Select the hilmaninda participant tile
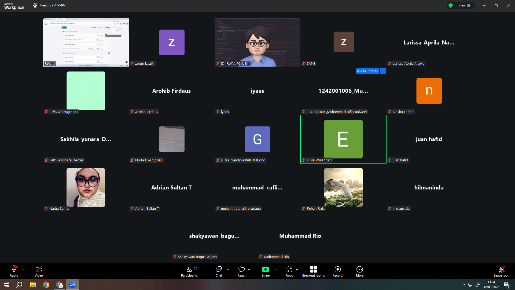The width and height of the screenshot is (515, 290). (x=429, y=187)
